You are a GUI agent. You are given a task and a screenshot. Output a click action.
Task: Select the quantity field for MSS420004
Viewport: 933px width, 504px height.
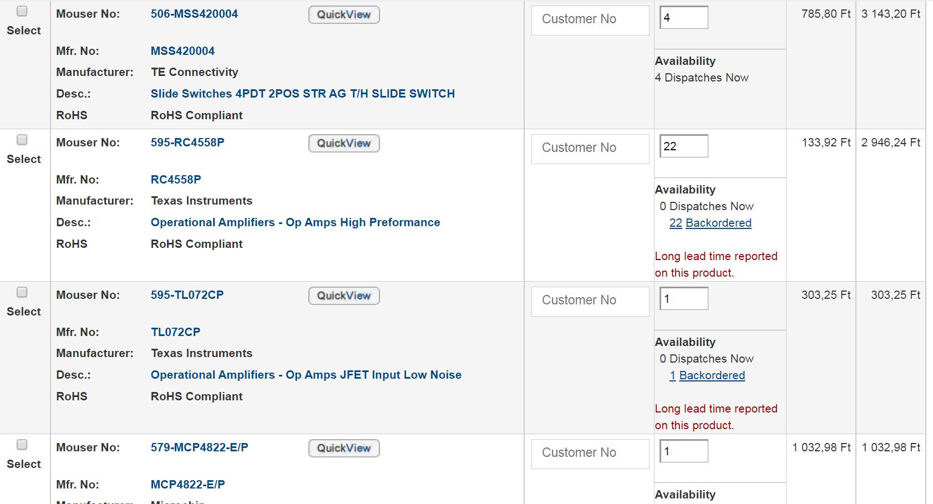pyautogui.click(x=683, y=18)
